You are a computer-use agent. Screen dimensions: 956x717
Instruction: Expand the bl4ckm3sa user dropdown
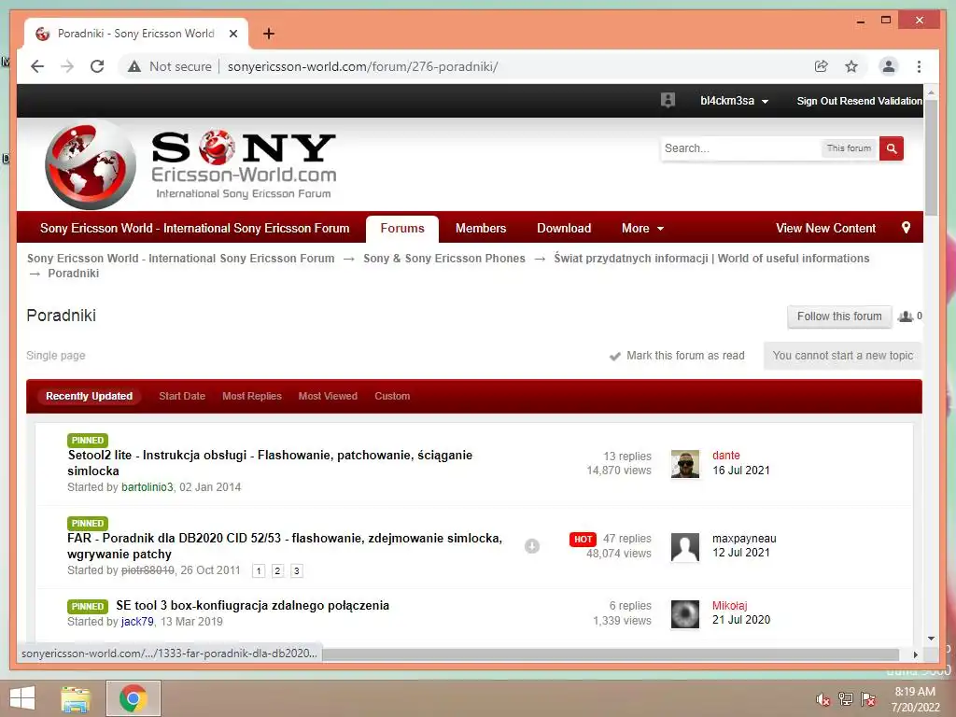pyautogui.click(x=734, y=101)
